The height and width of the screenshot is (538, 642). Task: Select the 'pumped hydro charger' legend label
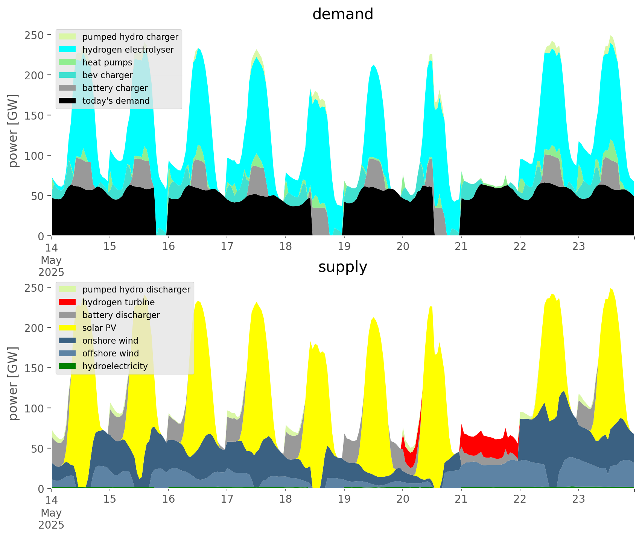click(x=130, y=37)
